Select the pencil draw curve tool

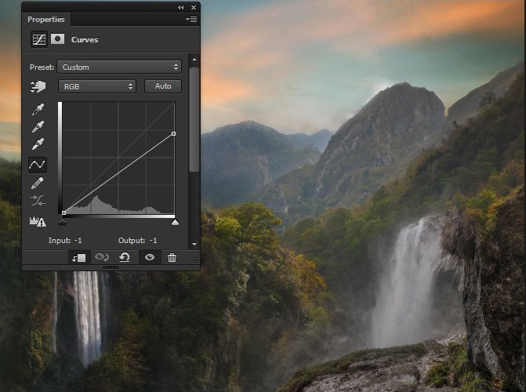[x=37, y=183]
